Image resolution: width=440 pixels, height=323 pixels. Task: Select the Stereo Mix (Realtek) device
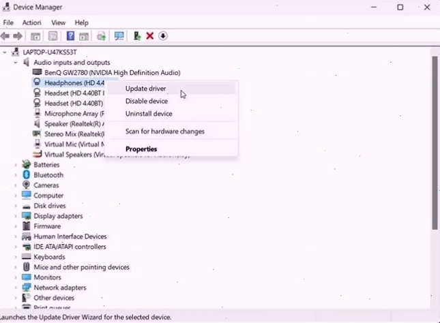pos(74,134)
